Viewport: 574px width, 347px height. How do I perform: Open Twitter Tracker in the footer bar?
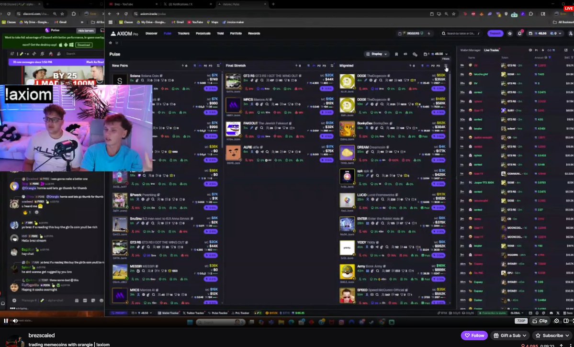pyautogui.click(x=194, y=313)
